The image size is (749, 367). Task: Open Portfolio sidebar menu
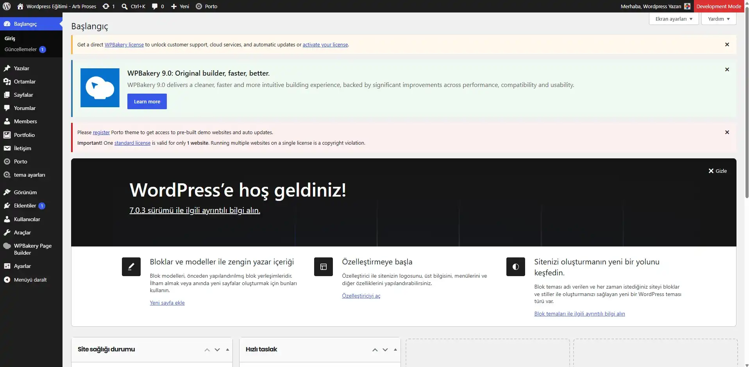pyautogui.click(x=31, y=135)
